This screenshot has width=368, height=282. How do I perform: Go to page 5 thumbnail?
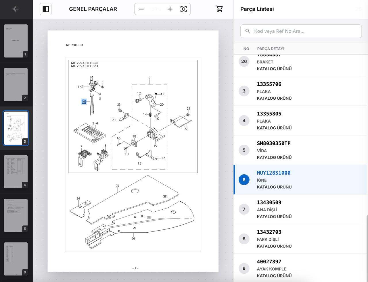coord(16,215)
